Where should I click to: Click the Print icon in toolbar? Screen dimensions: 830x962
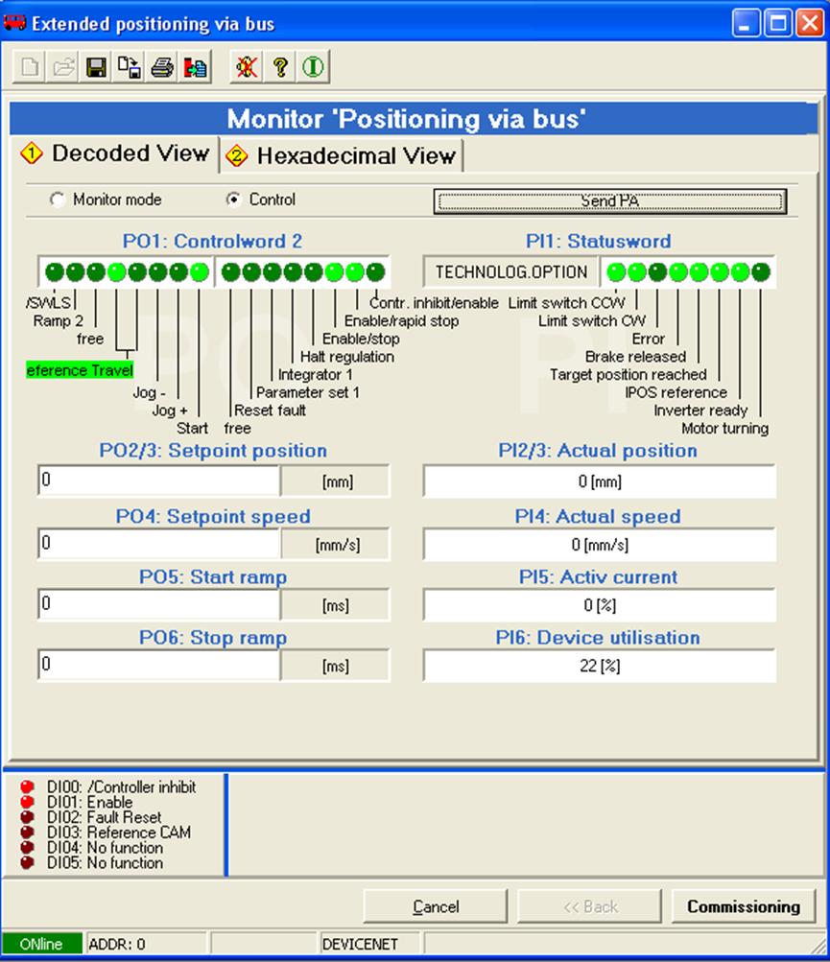(162, 67)
